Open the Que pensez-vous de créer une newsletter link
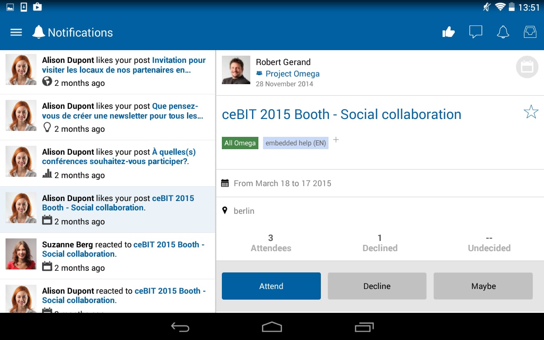This screenshot has height=340, width=544. (122, 111)
